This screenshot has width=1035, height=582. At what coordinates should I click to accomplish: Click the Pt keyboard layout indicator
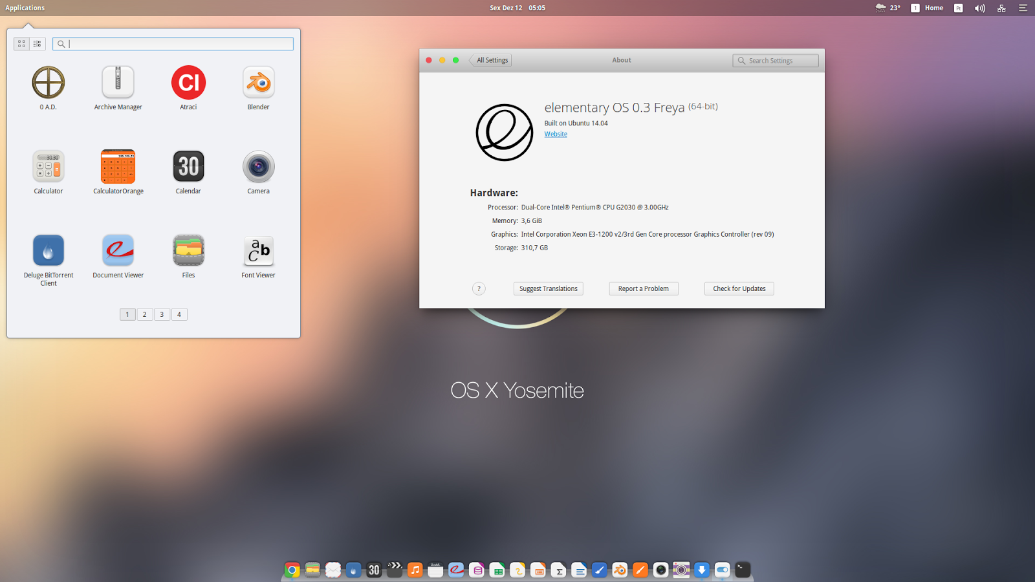(958, 8)
